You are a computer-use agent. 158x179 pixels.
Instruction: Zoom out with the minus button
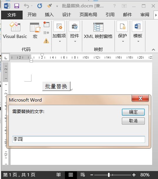point(92,175)
